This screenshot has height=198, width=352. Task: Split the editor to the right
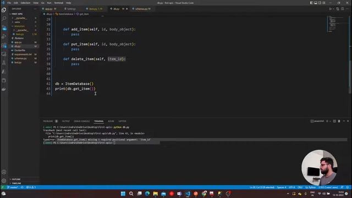(x=342, y=9)
